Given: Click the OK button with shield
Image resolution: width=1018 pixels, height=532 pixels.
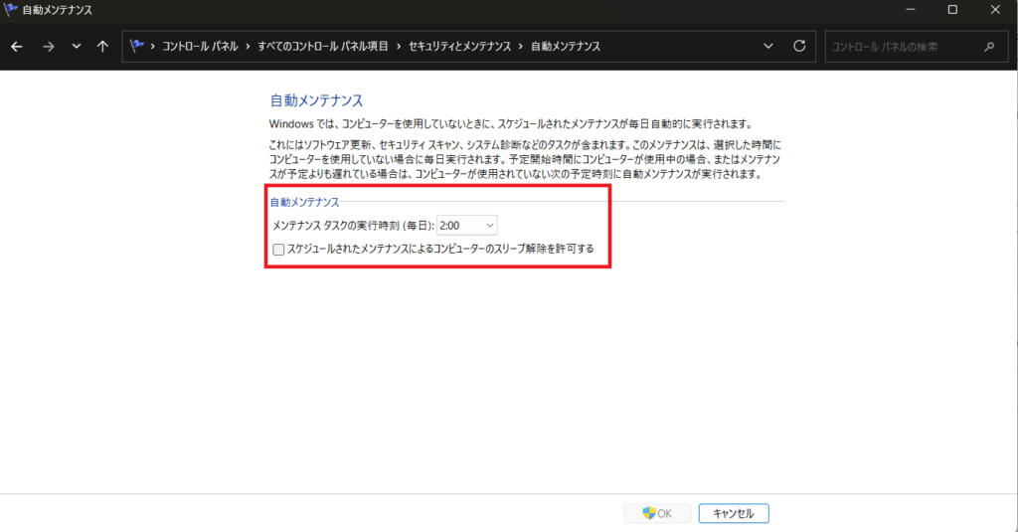Looking at the screenshot, I should pyautogui.click(x=657, y=513).
